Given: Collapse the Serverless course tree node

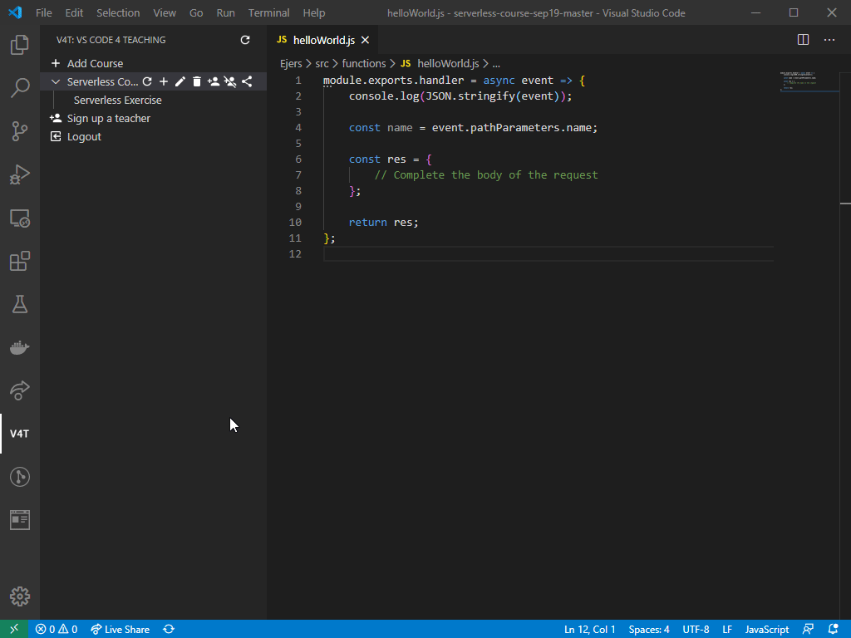Looking at the screenshot, I should 56,82.
